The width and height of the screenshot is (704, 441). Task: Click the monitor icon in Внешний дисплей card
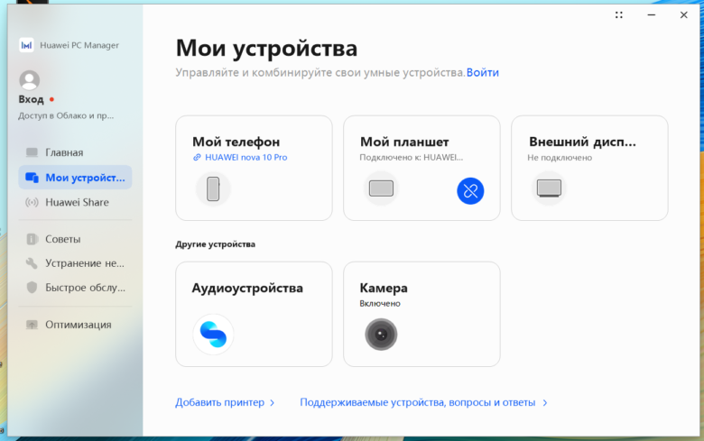549,188
